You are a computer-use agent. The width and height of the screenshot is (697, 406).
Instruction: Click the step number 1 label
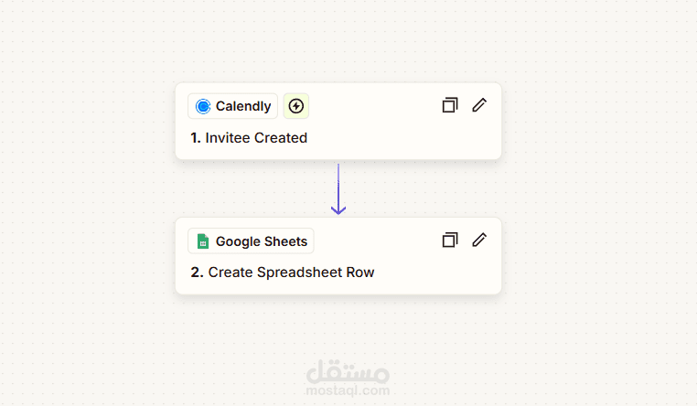pos(195,138)
